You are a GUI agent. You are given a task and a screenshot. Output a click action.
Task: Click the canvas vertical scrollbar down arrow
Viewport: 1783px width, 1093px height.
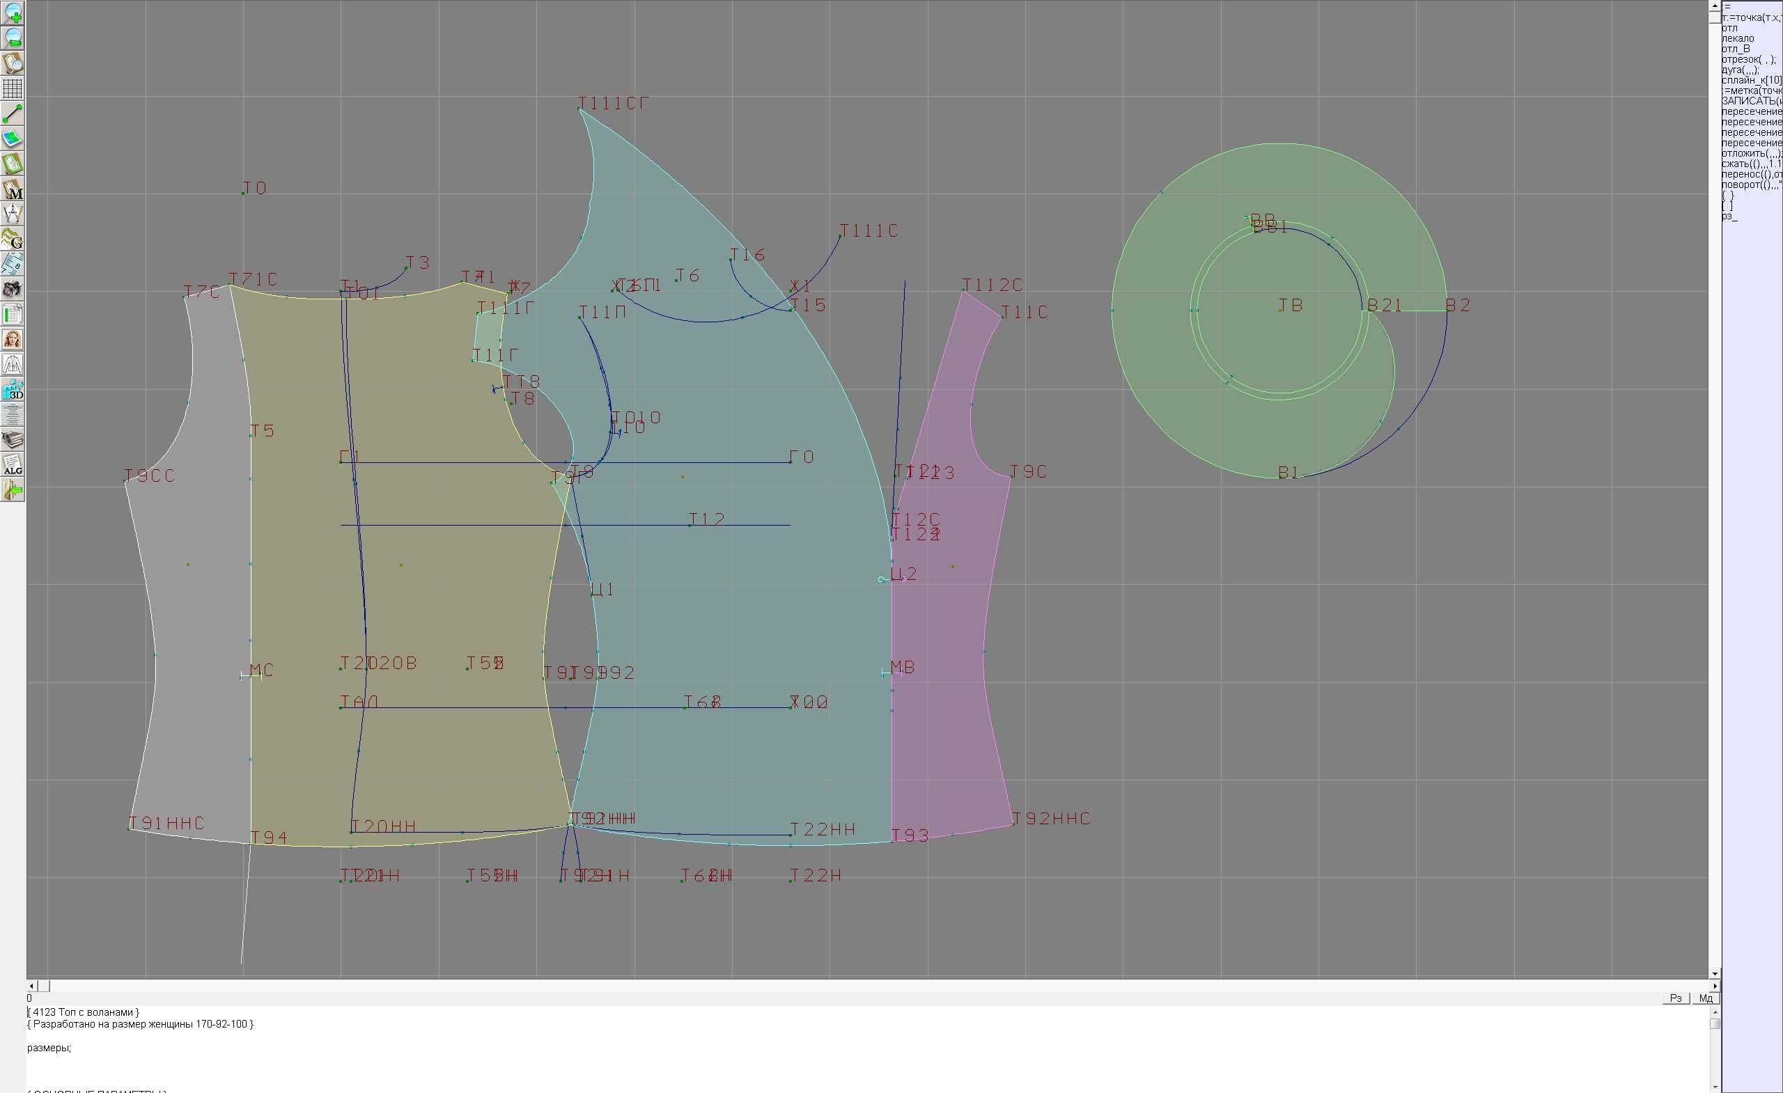pos(1714,974)
